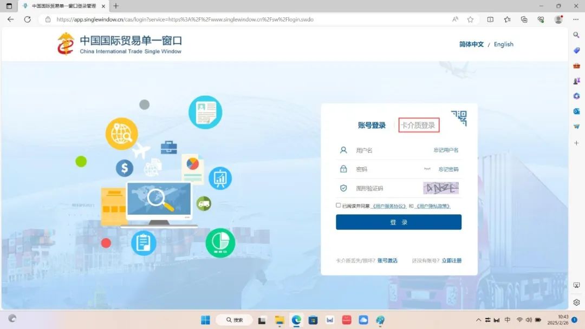
Task: Click the browser refresh icon
Action: pos(28,19)
